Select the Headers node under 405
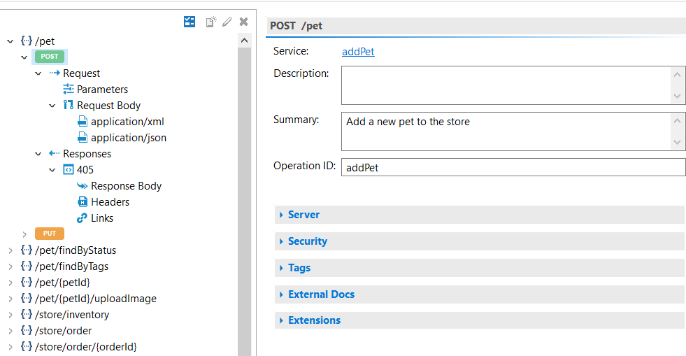The height and width of the screenshot is (356, 686). (110, 202)
